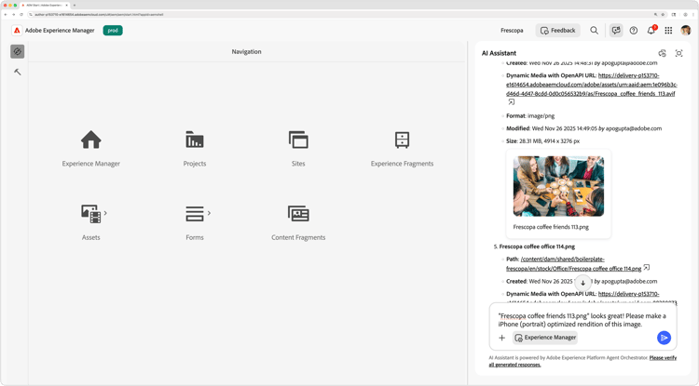Open Please verify all generated responses link
The image size is (699, 386).
582,361
